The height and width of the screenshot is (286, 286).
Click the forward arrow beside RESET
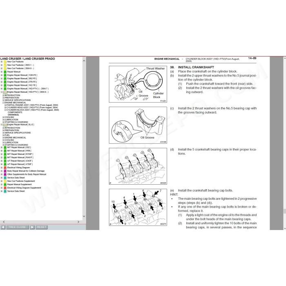tap(32, 227)
